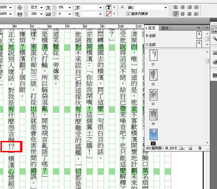Screen dimensions: 217x189
Task: Select the align towards spine icon
Action: tap(196, 7)
